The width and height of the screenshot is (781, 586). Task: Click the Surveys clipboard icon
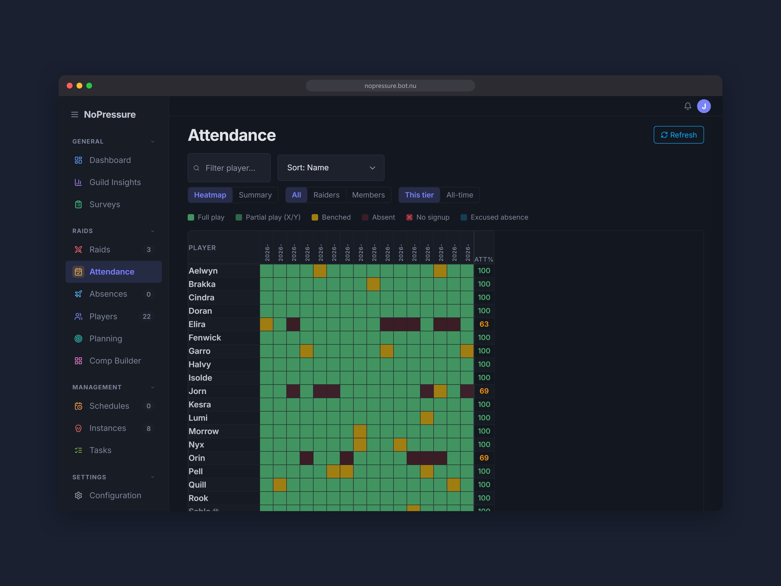pos(78,204)
